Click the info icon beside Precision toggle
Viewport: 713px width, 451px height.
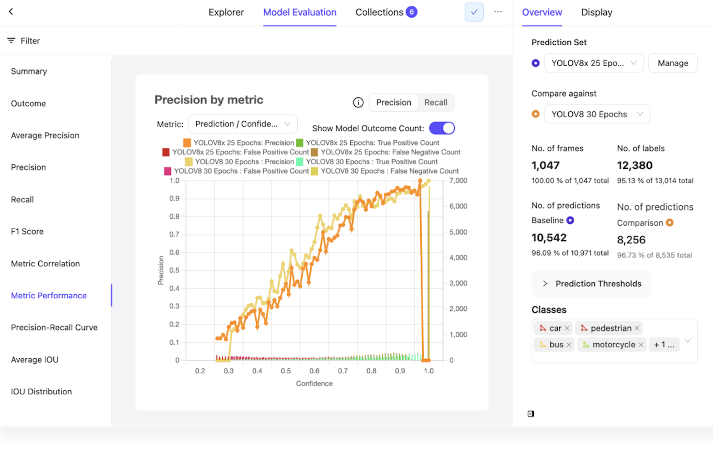(358, 102)
